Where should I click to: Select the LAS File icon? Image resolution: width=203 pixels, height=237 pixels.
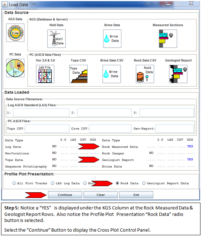(45, 74)
